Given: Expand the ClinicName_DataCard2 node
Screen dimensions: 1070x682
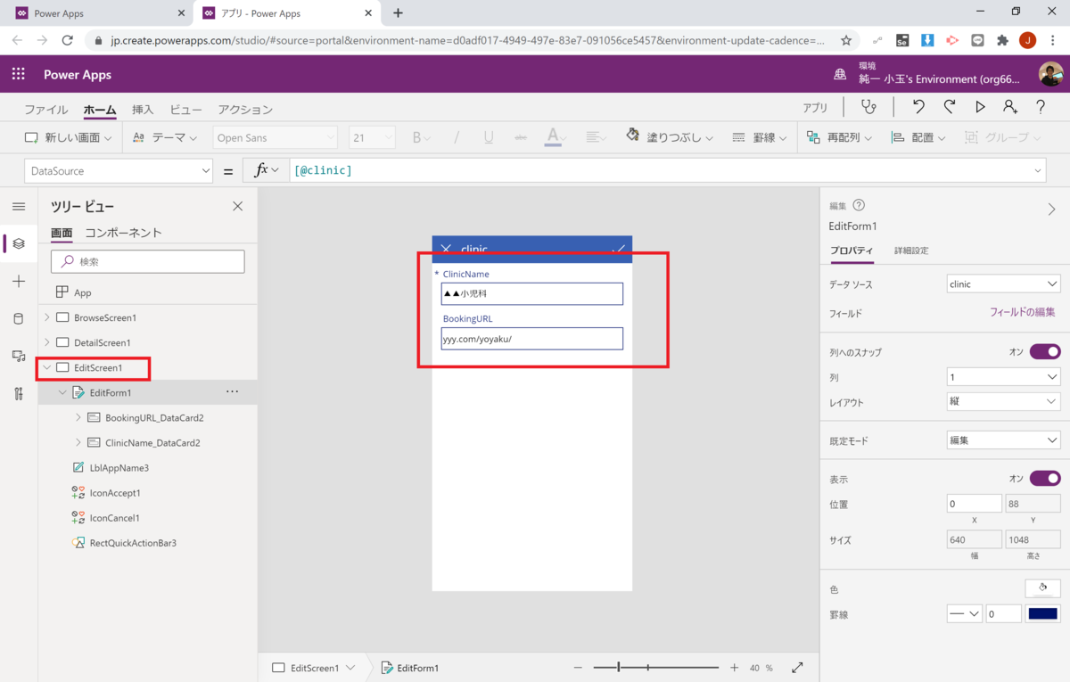Looking at the screenshot, I should point(78,442).
